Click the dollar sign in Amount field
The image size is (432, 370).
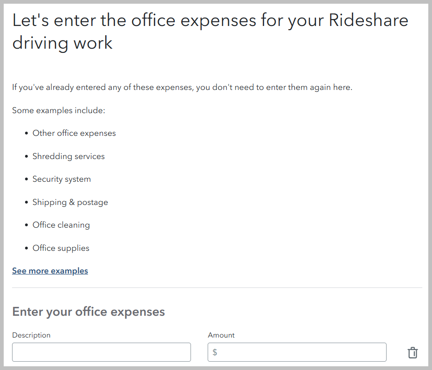[x=215, y=352]
